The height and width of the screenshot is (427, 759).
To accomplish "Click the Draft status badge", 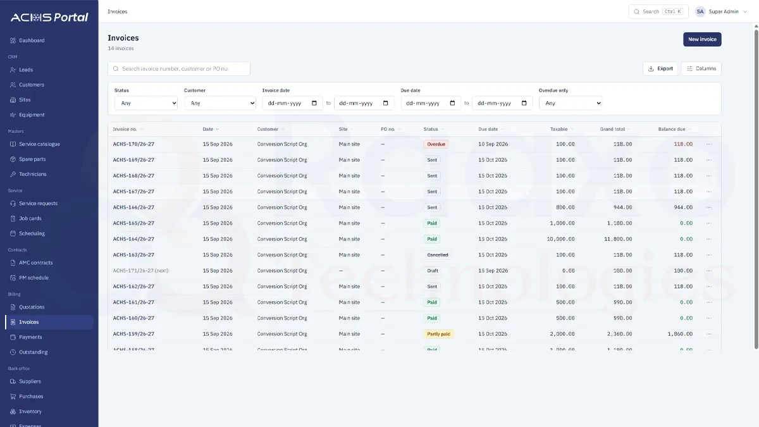I will pos(433,271).
